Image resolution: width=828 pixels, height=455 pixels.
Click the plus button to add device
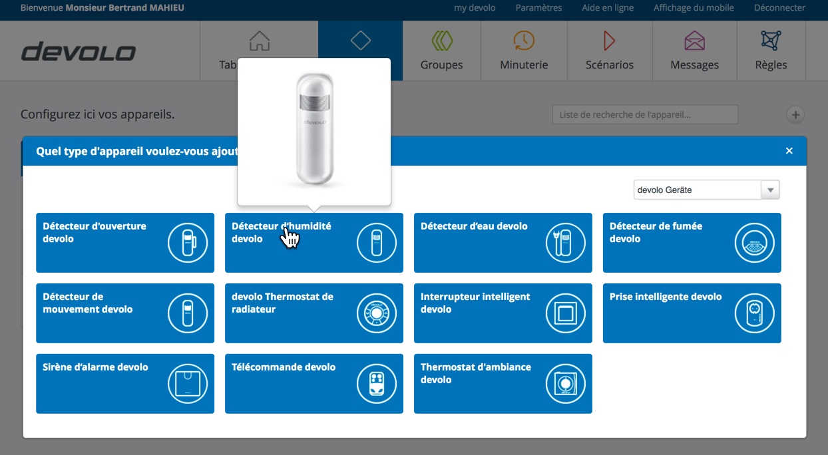point(795,114)
